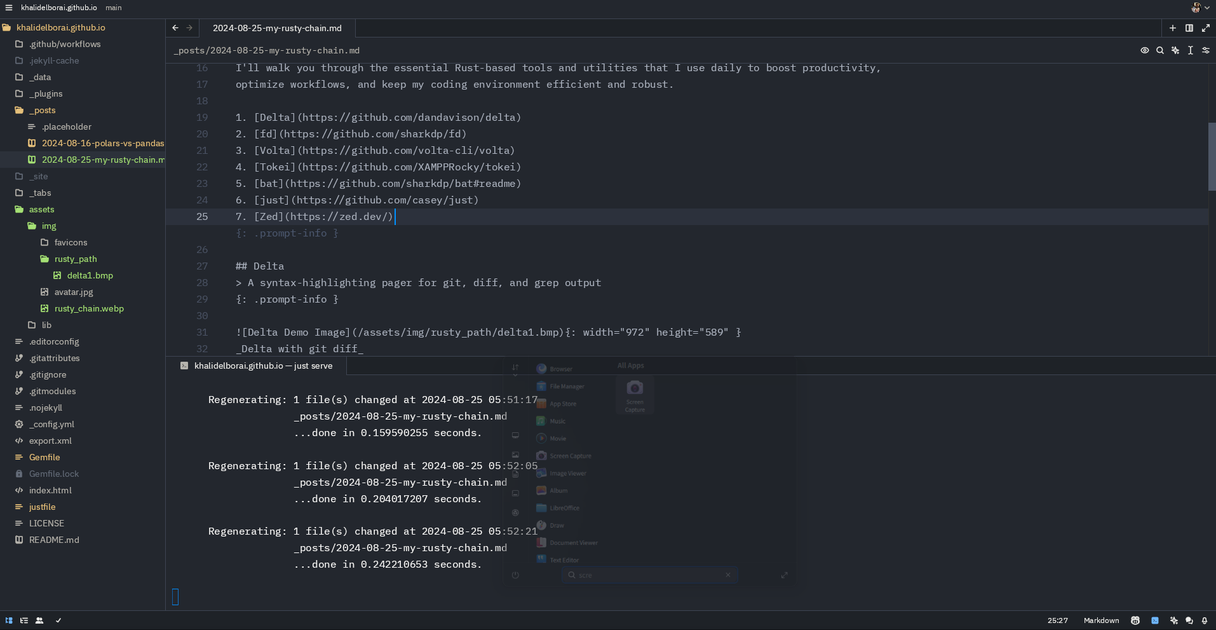Toggle the collaboration panel people icon
This screenshot has height=630, width=1216.
(x=39, y=620)
